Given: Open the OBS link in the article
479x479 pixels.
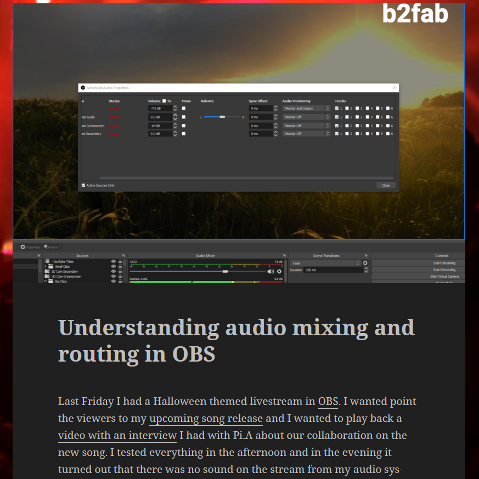Looking at the screenshot, I should (x=328, y=402).
